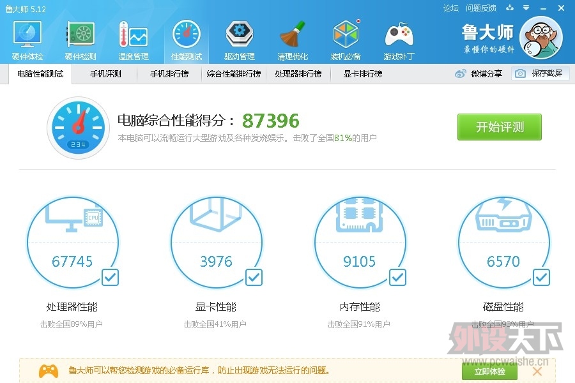The image size is (575, 383).
Task: Uncheck the 磁盘性能 test checkbox
Action: click(x=541, y=277)
